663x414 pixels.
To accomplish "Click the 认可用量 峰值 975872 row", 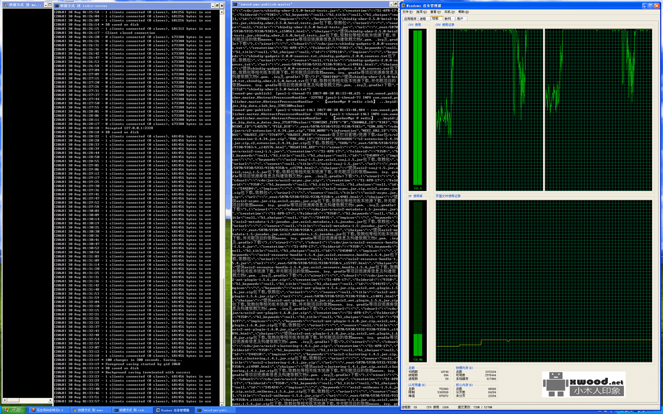I will click(428, 396).
